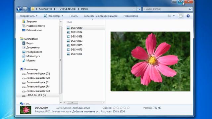Rate the photo with the first star

[114, 108]
